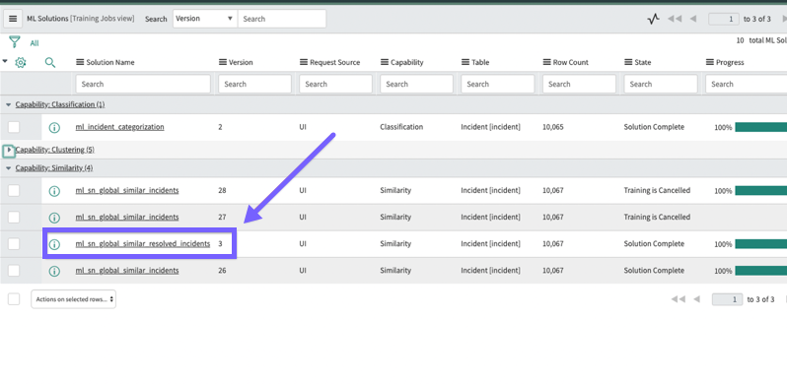Image resolution: width=787 pixels, height=384 pixels.
Task: Expand the Capability: Clustering group
Action: coord(9,150)
